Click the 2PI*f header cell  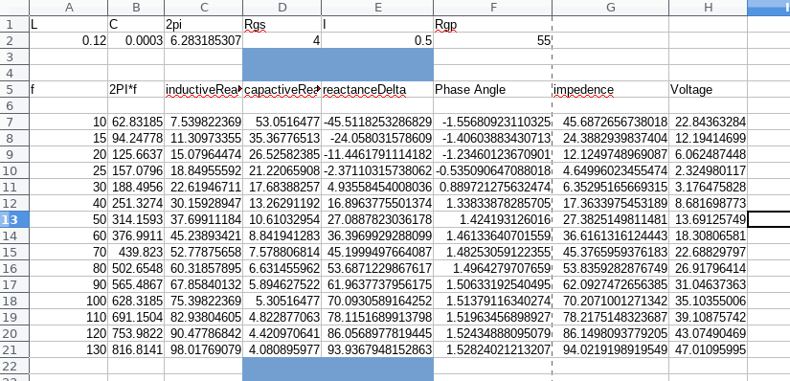coord(136,89)
